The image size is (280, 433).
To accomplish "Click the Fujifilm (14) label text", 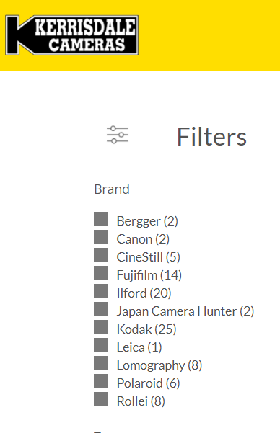I will click(x=149, y=275).
